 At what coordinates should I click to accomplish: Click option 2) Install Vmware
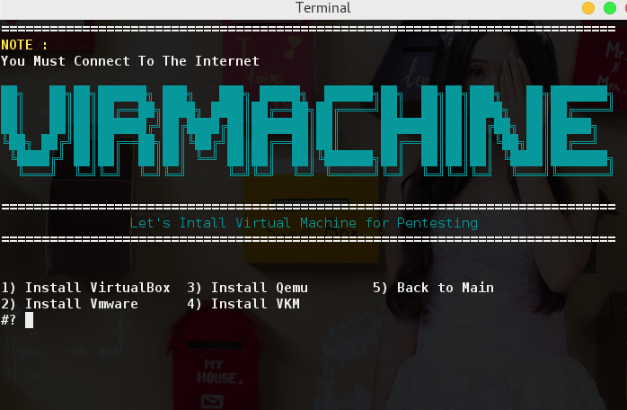tap(69, 304)
